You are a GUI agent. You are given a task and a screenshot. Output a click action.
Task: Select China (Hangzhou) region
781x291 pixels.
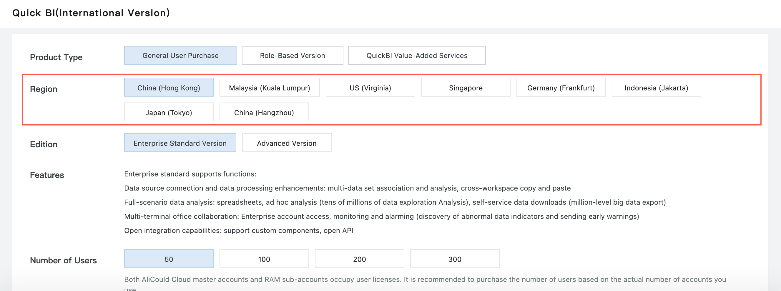pyautogui.click(x=264, y=112)
